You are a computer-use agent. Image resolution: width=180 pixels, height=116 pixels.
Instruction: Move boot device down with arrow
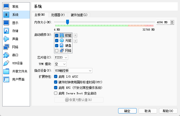pos(75,41)
